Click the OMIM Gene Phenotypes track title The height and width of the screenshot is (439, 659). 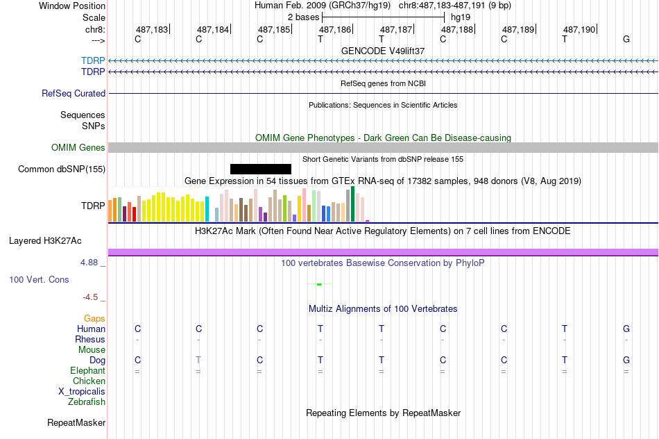tap(384, 138)
